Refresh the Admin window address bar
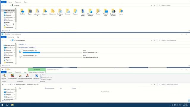 click(x=155, y=5)
